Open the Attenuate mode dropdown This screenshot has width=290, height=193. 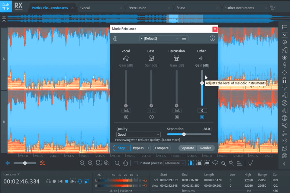174,163
